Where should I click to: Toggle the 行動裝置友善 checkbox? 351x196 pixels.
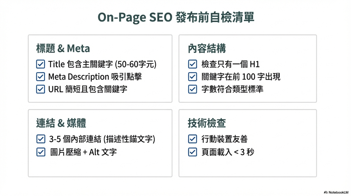coord(192,139)
